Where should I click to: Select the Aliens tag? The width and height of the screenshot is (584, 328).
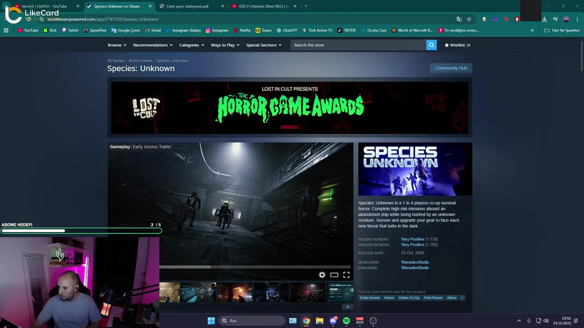click(x=452, y=298)
